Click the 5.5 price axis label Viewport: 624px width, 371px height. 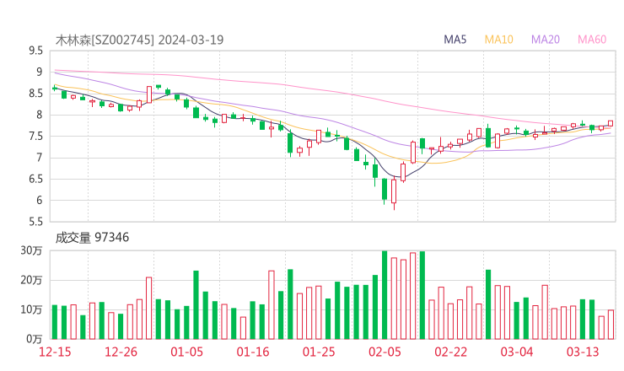point(35,222)
